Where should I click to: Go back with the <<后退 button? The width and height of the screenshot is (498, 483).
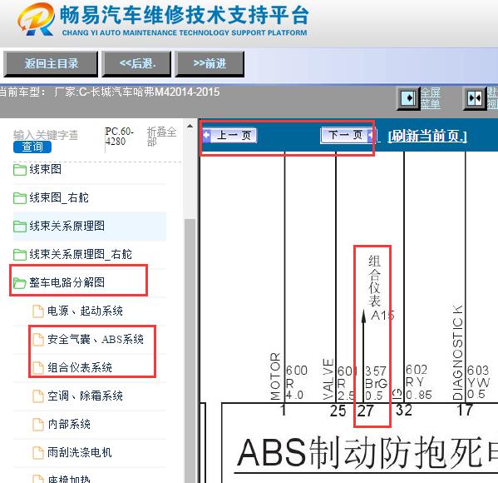pos(136,64)
